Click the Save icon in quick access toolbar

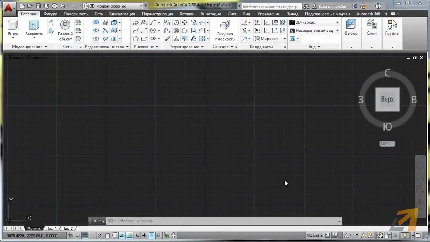[38, 6]
